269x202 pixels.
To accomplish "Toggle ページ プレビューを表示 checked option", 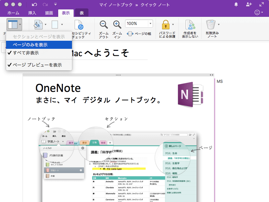I will pos(39,65).
